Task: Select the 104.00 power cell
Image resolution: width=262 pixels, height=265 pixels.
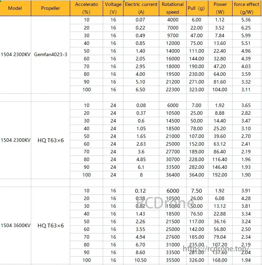Action: click(x=220, y=90)
